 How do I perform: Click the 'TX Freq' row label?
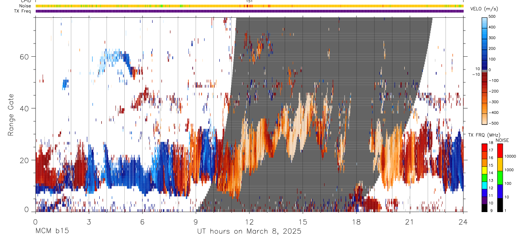23,11
